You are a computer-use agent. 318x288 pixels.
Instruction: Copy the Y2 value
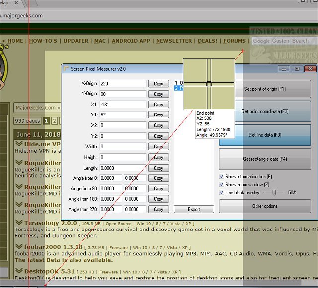pyautogui.click(x=159, y=136)
